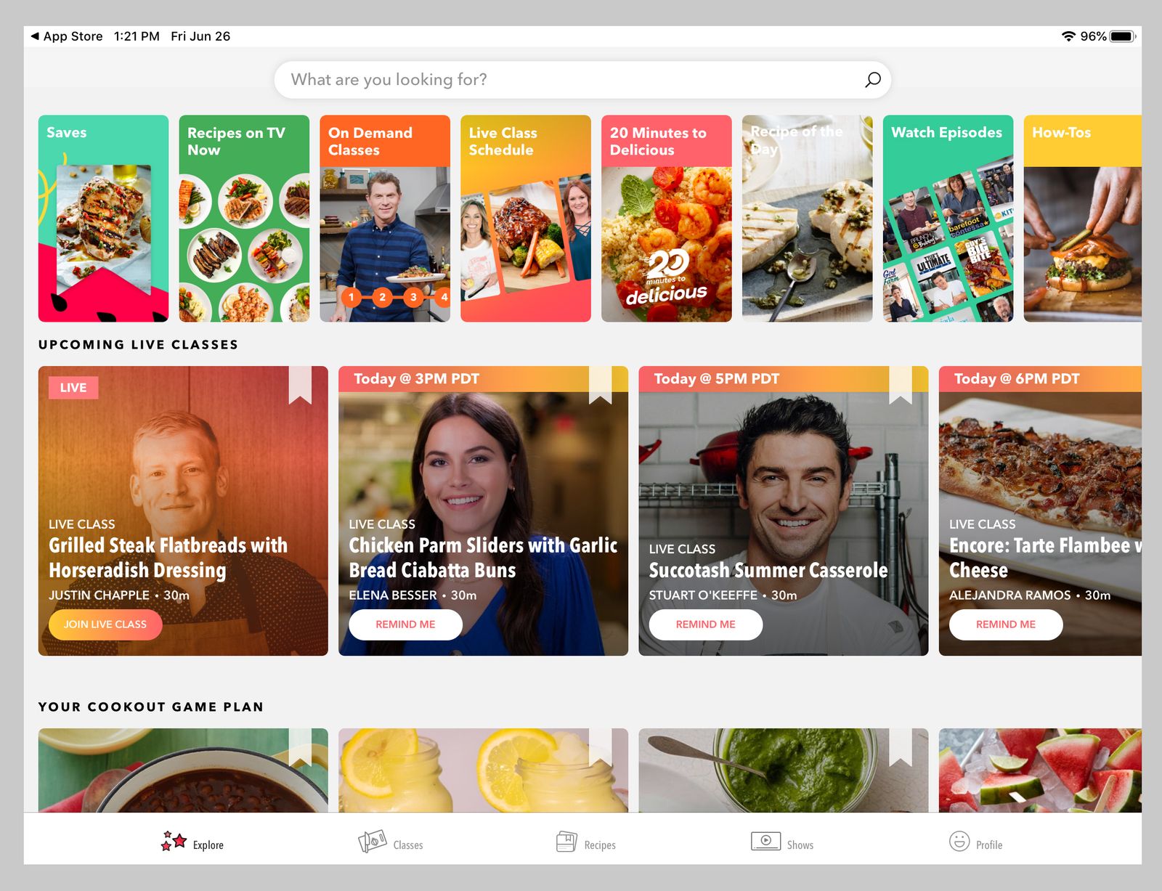The image size is (1162, 891).
Task: Click inside the search field
Action: 508,80
